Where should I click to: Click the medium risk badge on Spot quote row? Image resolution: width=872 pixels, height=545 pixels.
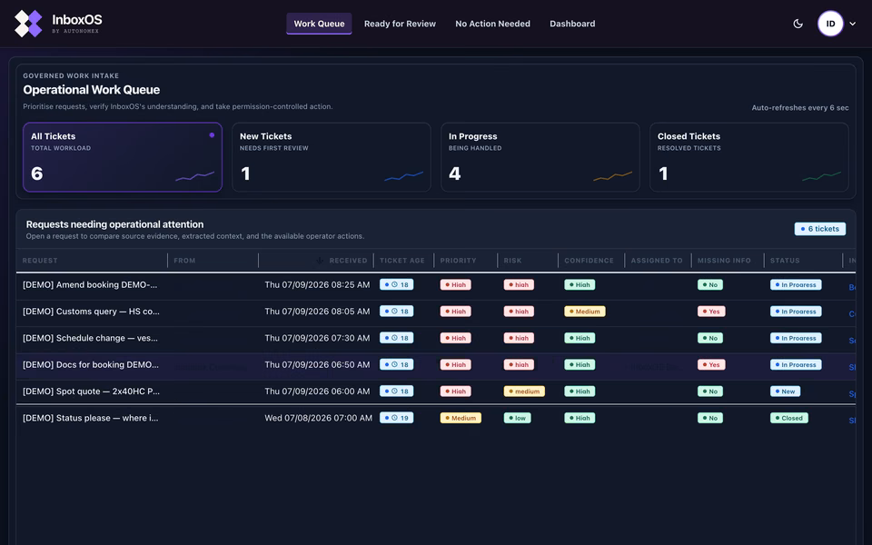[524, 391]
